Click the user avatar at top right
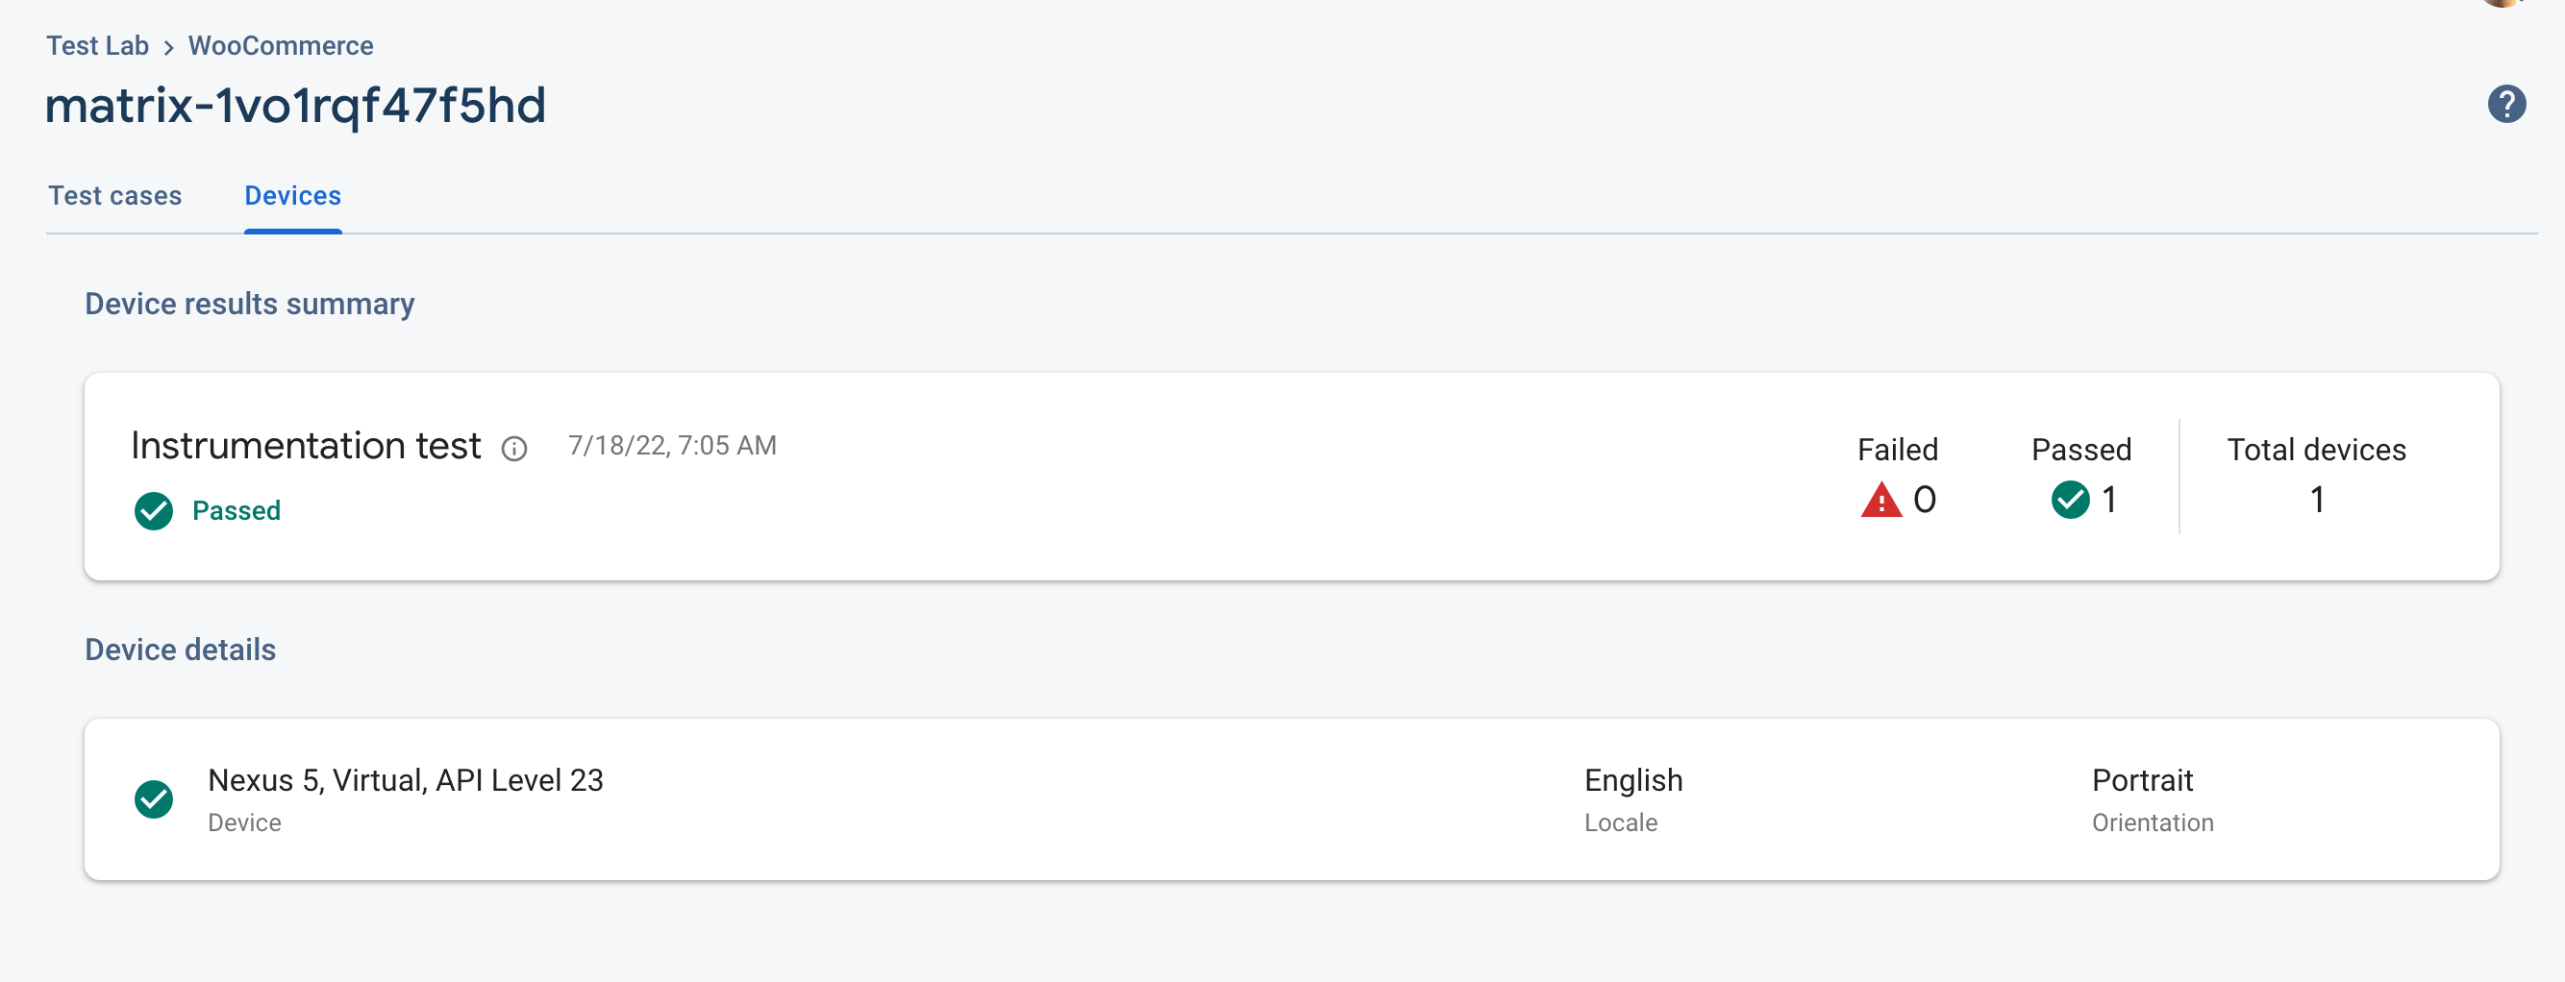 [x=2503, y=3]
